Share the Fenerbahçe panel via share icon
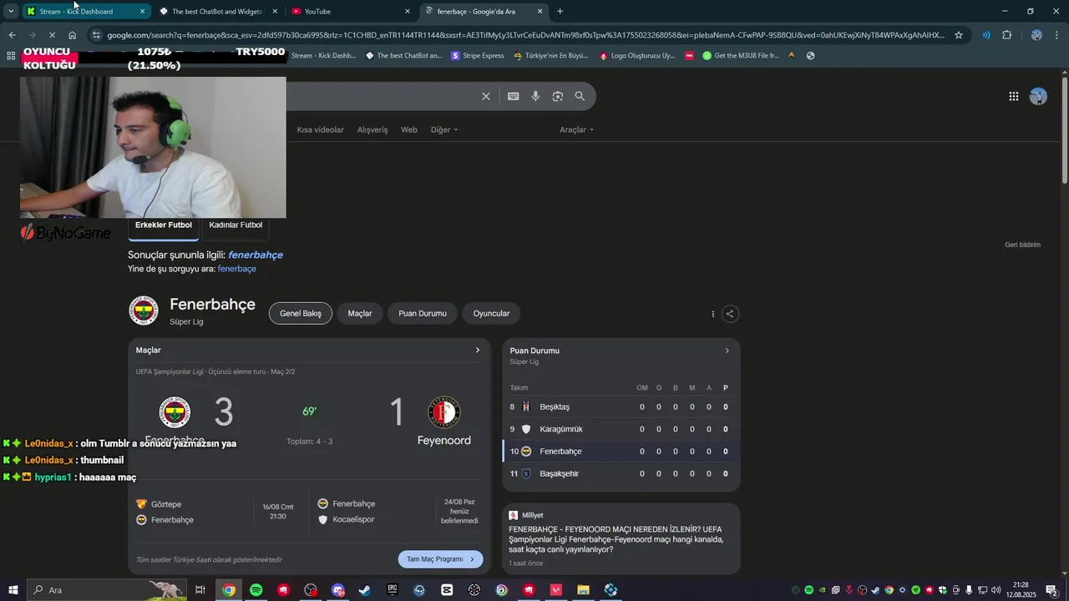Screen dimensions: 1069x601 (730, 314)
